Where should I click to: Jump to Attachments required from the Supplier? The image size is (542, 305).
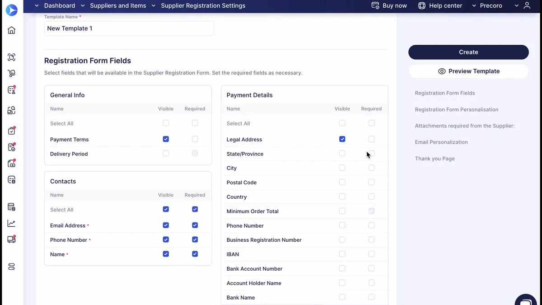[x=465, y=126]
